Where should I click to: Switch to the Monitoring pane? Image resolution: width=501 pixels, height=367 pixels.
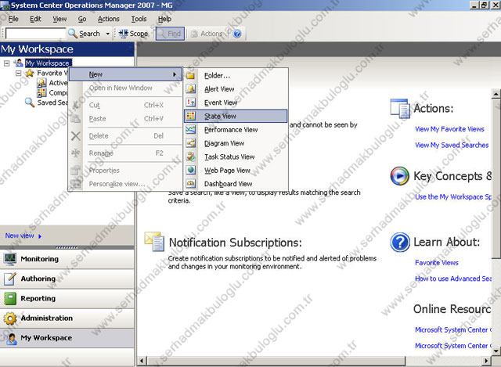(67, 259)
